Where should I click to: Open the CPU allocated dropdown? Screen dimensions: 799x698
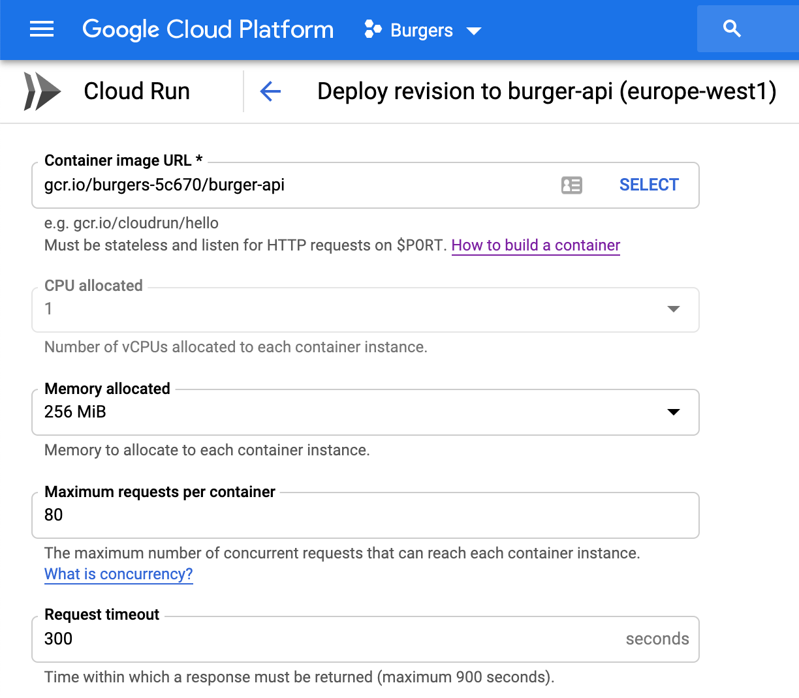[366, 309]
